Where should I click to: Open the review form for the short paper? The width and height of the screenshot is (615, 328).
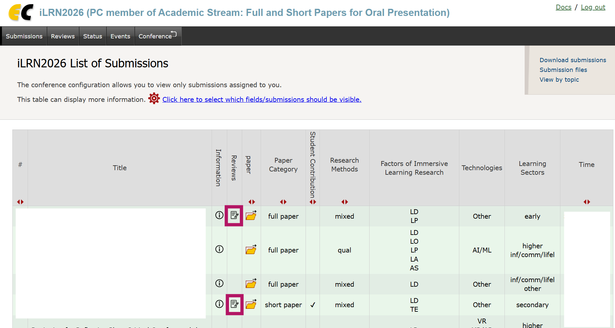(x=234, y=304)
